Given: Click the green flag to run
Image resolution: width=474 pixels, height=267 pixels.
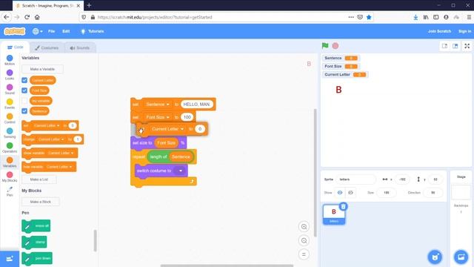Looking at the screenshot, I should (x=325, y=46).
